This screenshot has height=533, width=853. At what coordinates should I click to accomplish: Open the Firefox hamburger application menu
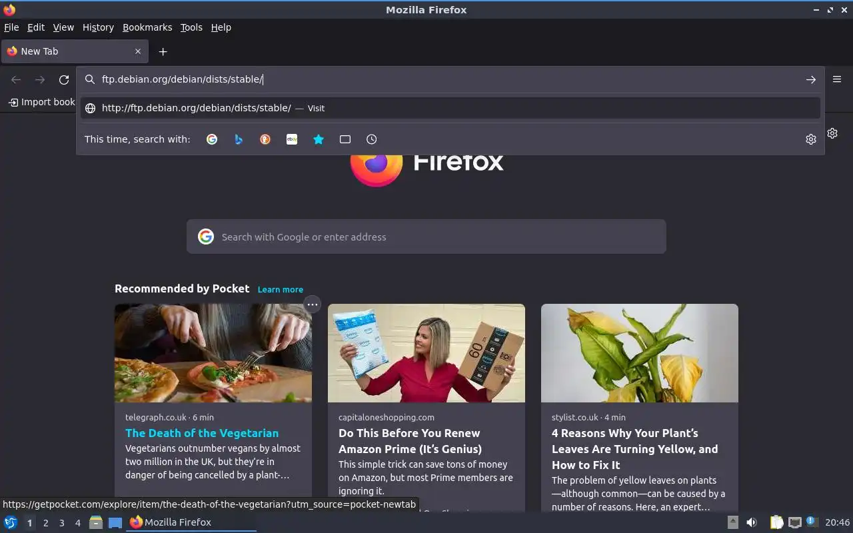click(x=837, y=79)
